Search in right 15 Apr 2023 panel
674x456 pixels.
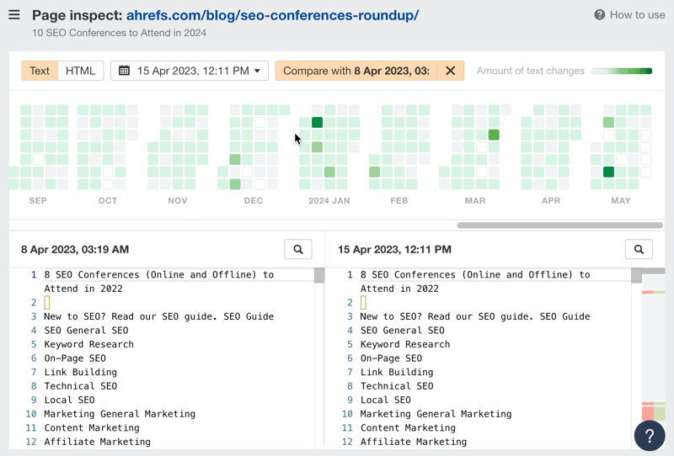(639, 249)
